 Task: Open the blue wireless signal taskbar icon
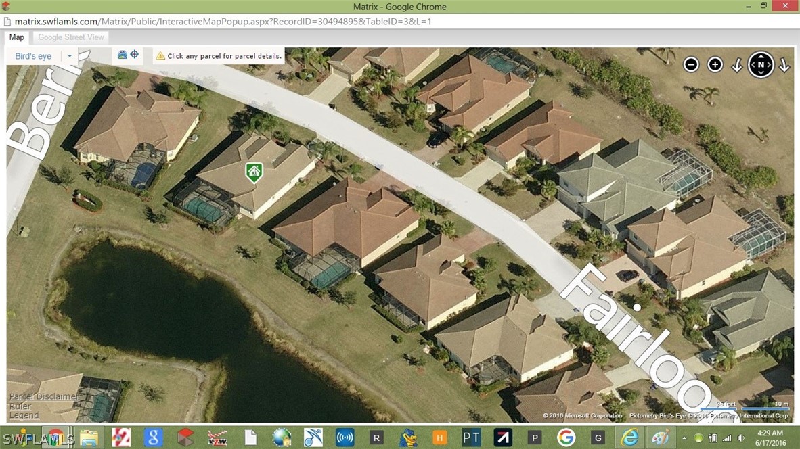click(x=345, y=438)
